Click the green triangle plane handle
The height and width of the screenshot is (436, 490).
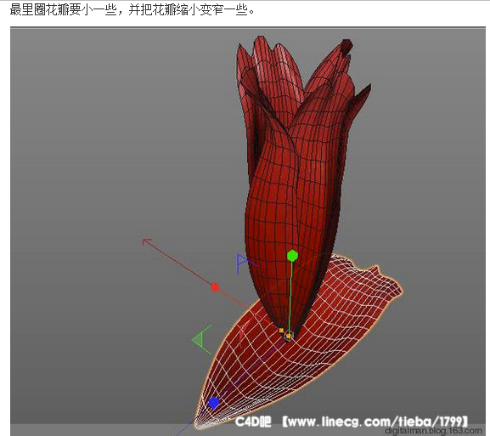click(x=202, y=340)
